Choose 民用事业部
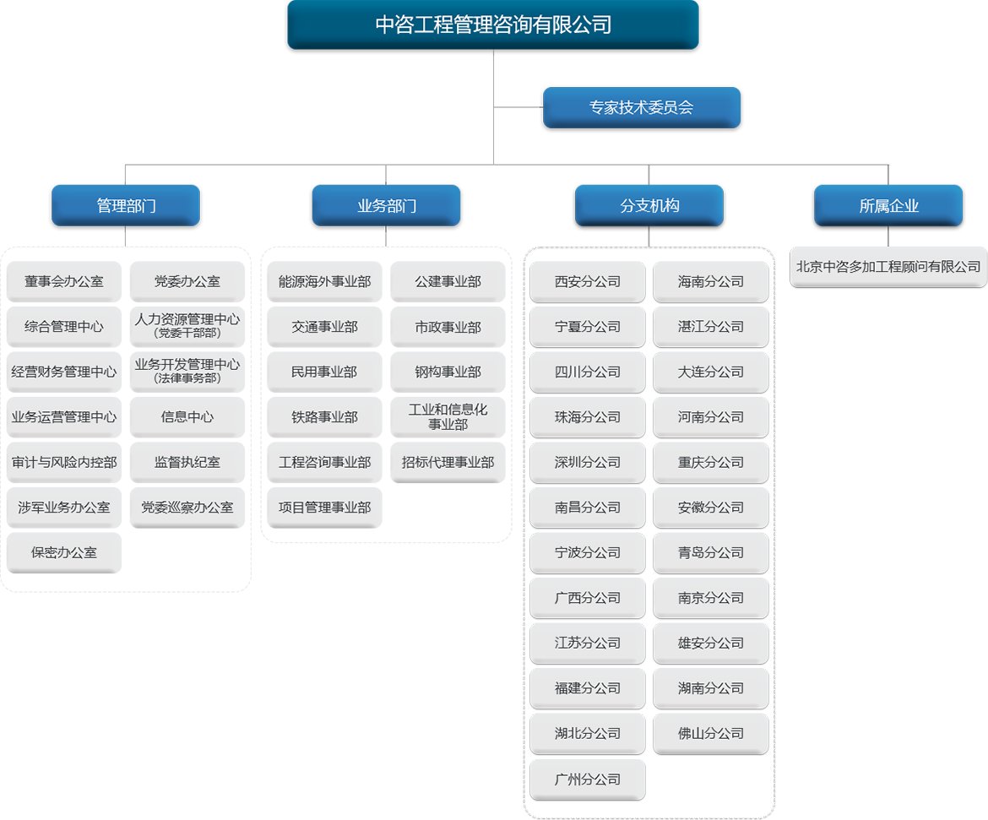 click(324, 372)
